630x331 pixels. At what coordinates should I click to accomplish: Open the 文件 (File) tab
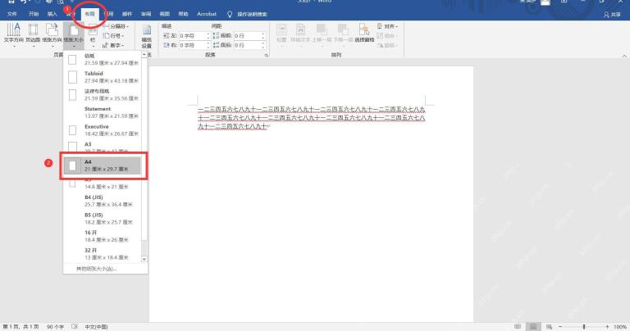coord(12,14)
